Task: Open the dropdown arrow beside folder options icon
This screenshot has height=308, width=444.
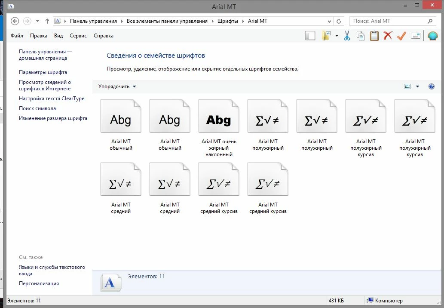Action: (x=337, y=36)
